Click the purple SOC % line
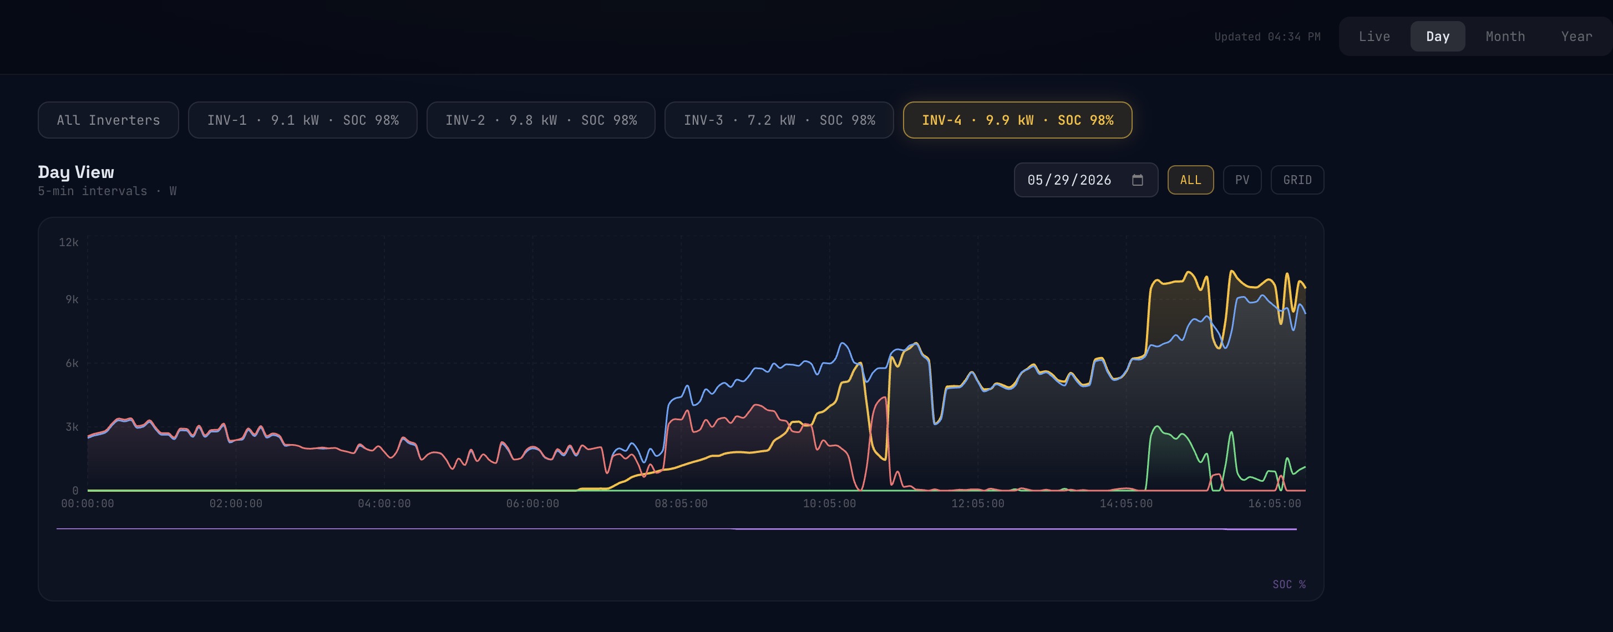 click(676, 529)
